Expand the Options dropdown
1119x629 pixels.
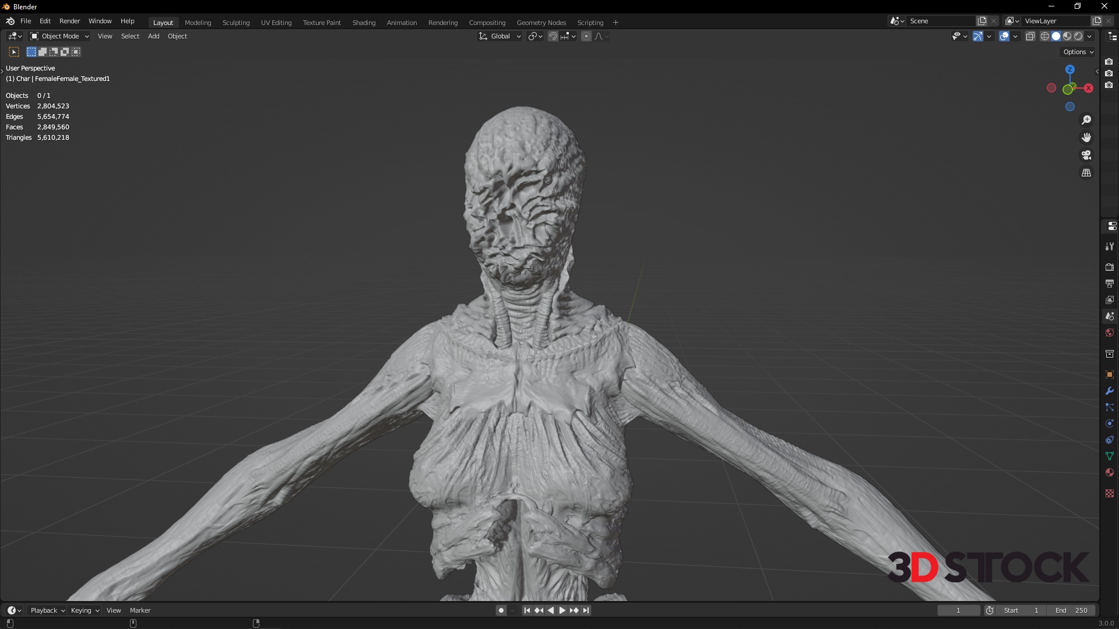[x=1078, y=52]
